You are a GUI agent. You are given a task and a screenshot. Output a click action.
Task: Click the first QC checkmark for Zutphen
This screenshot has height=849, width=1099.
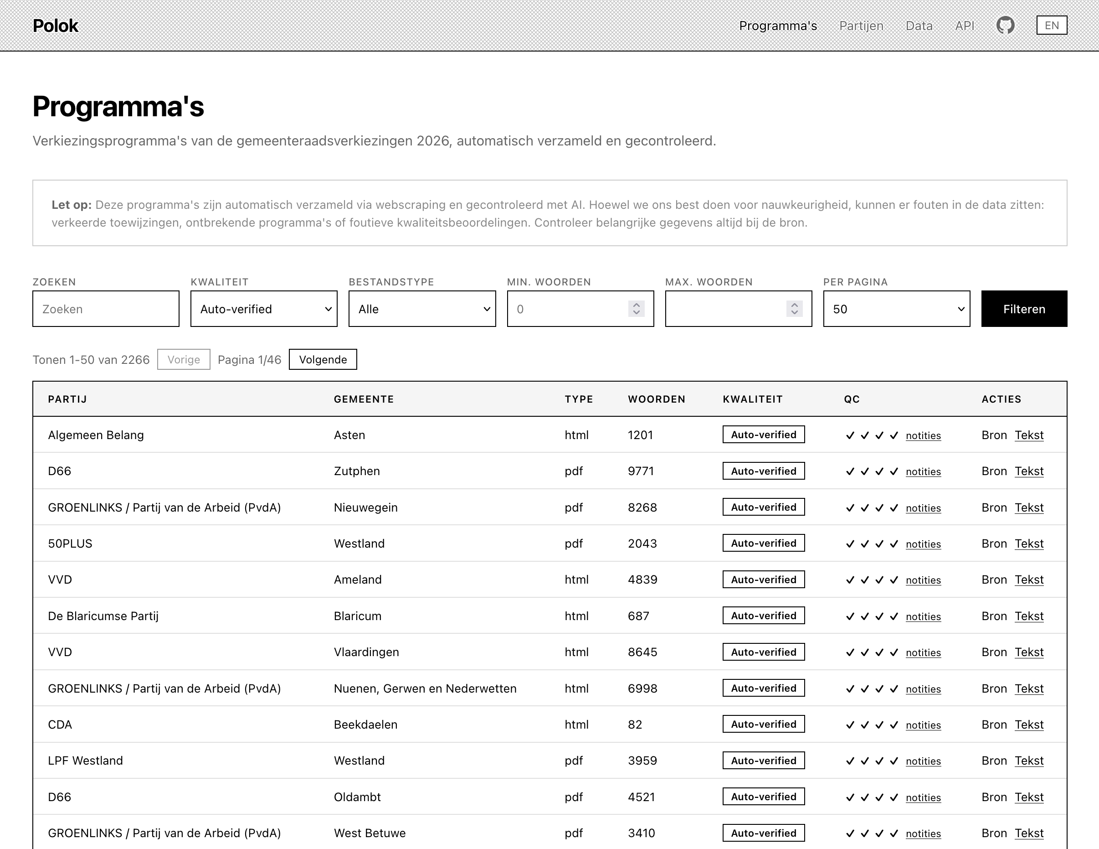coord(850,472)
